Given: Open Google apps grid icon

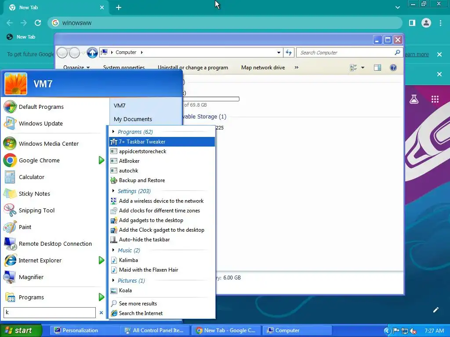Looking at the screenshot, I should [435, 99].
